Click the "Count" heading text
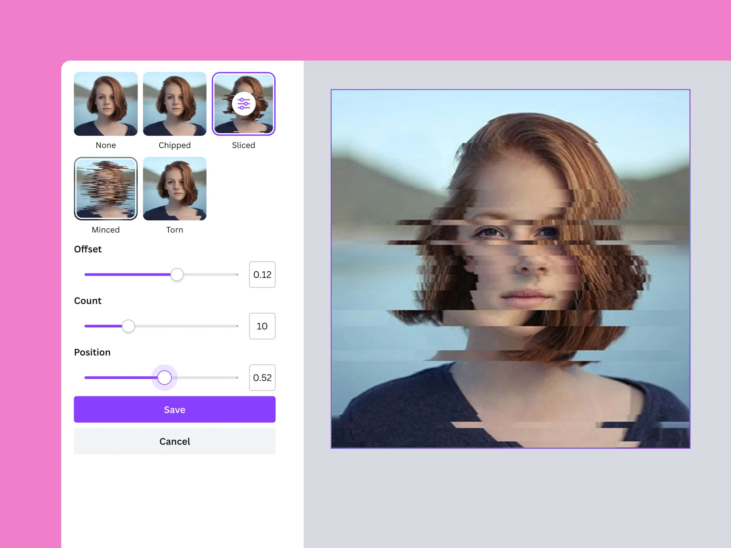Screen dimensions: 731x548 coord(88,300)
